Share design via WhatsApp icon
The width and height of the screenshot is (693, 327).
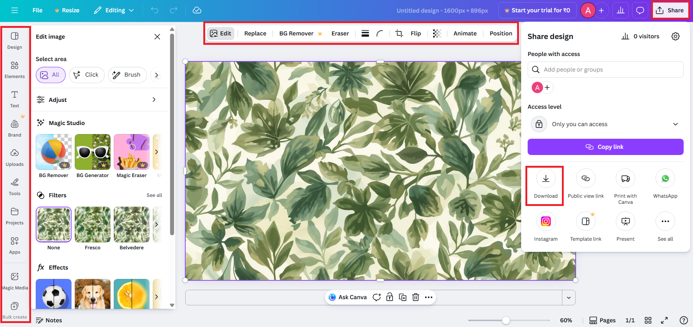665,179
